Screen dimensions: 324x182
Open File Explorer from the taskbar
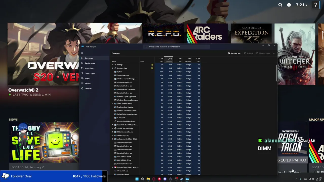pyautogui.click(x=148, y=179)
